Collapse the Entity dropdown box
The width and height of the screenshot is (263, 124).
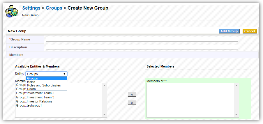tap(46, 74)
